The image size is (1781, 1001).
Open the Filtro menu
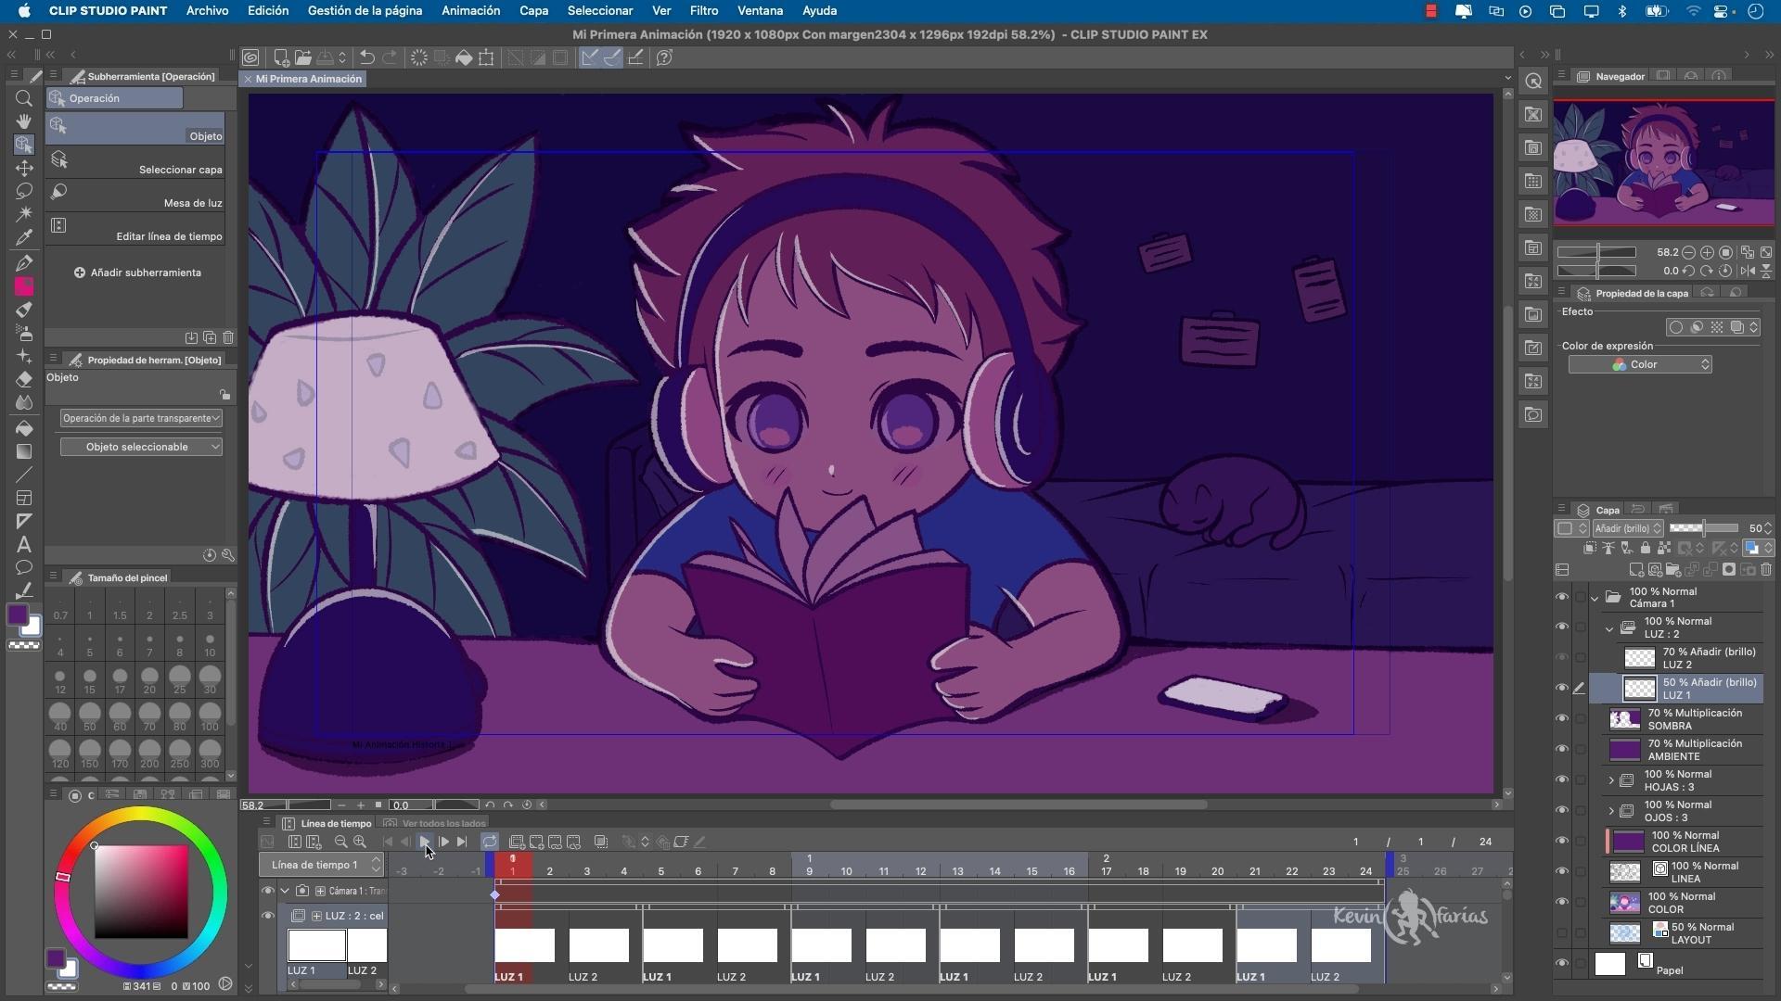tap(703, 11)
